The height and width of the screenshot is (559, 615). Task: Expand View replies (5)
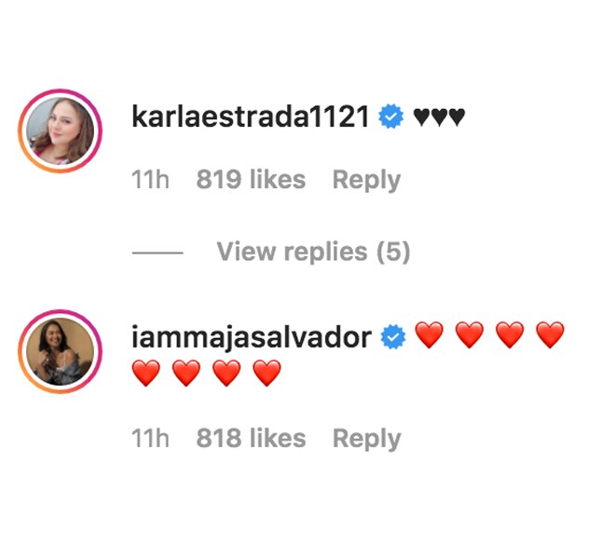[x=313, y=252]
